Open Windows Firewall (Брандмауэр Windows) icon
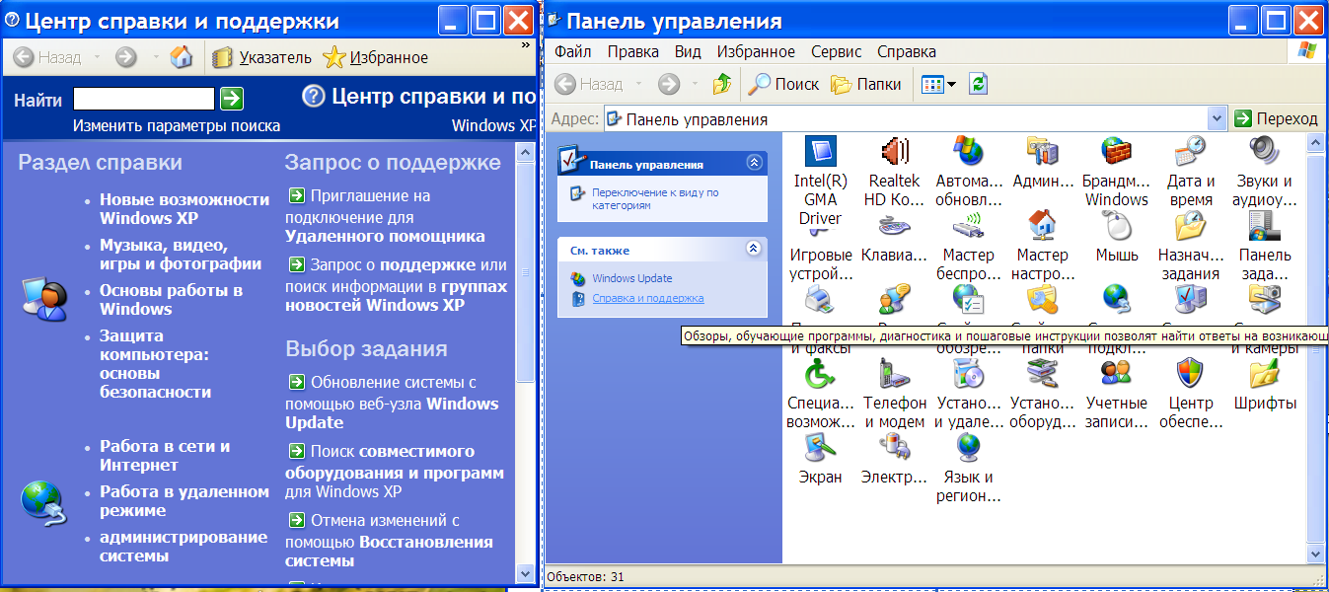Viewport: 1329px width, 592px height. coord(1117,152)
